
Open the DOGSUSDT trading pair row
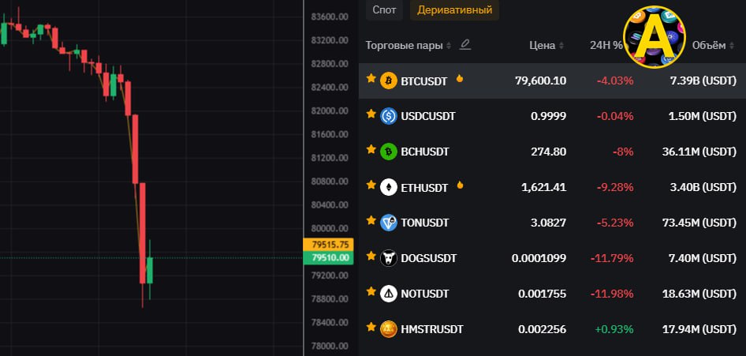(x=552, y=258)
